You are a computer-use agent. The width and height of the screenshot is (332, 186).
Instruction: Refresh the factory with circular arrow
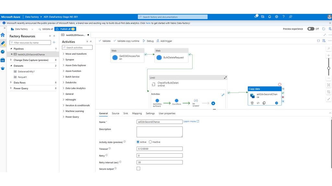(x=324, y=29)
